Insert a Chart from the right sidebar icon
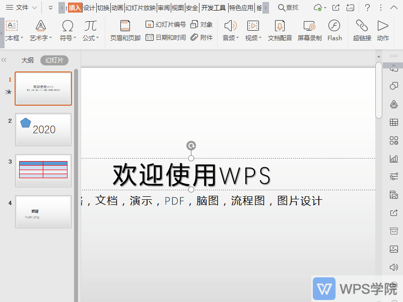This screenshot has width=403, height=302. click(x=393, y=159)
